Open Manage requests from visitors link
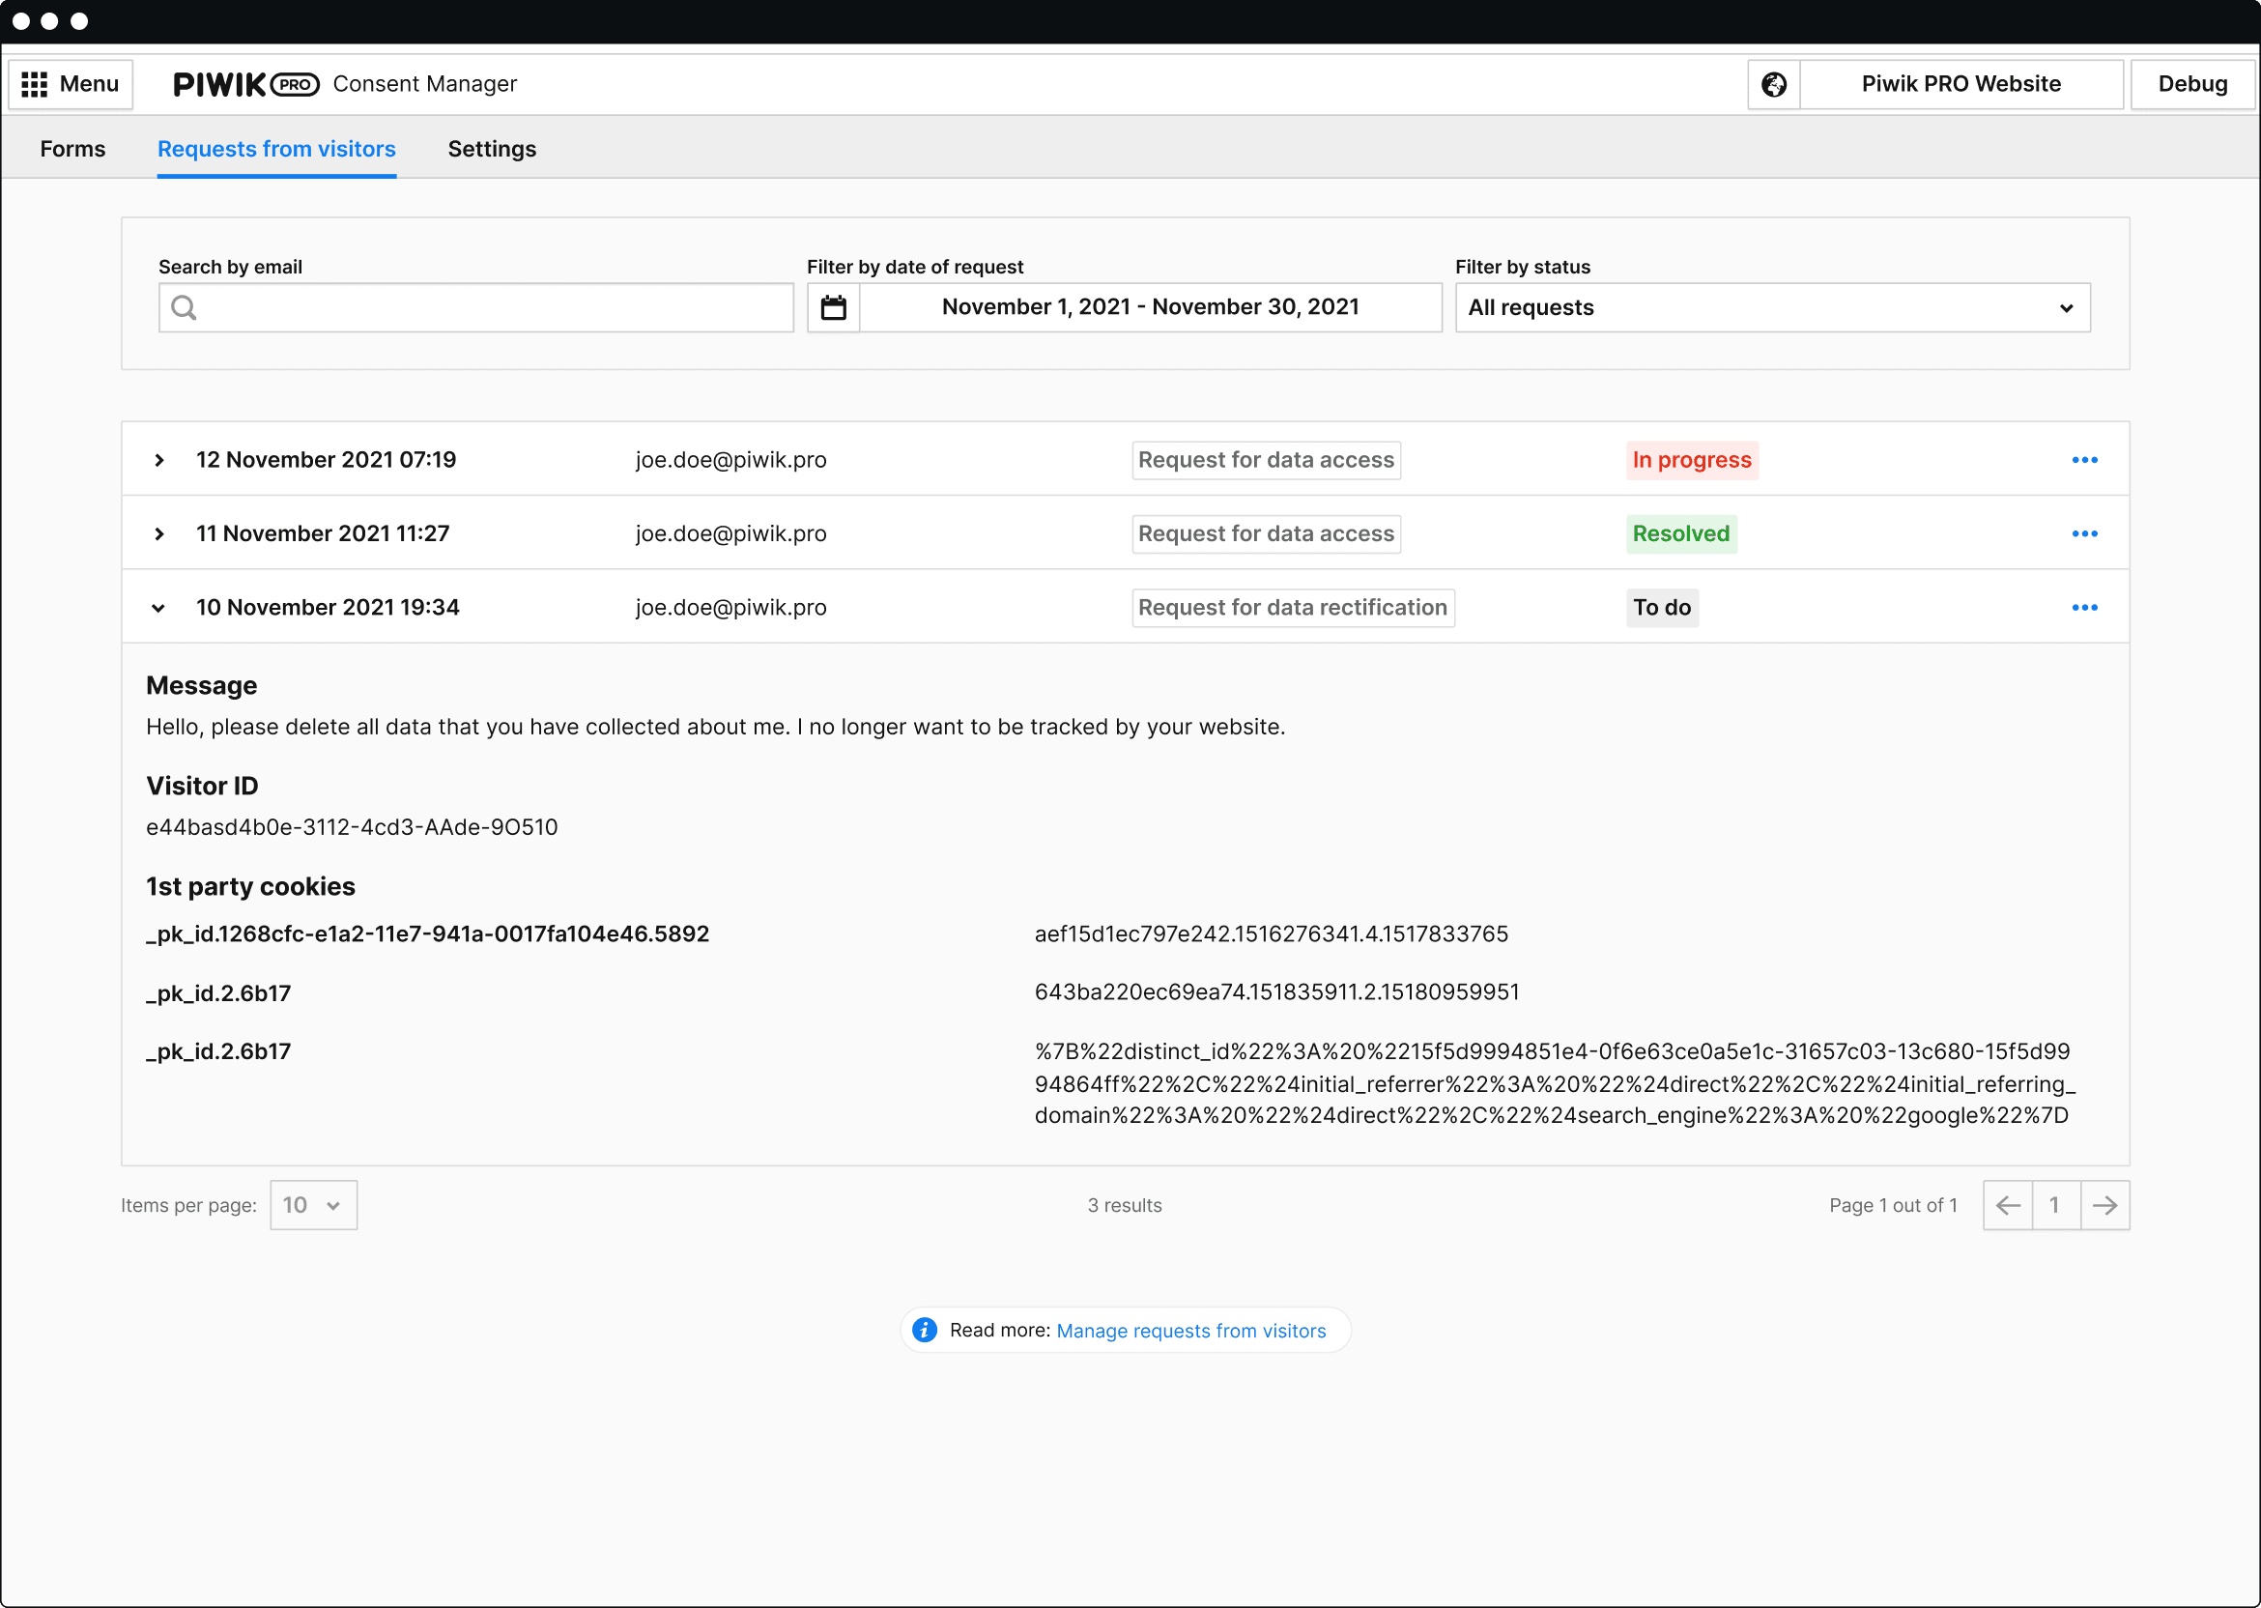Viewport: 2261px width, 1608px height. (1190, 1331)
